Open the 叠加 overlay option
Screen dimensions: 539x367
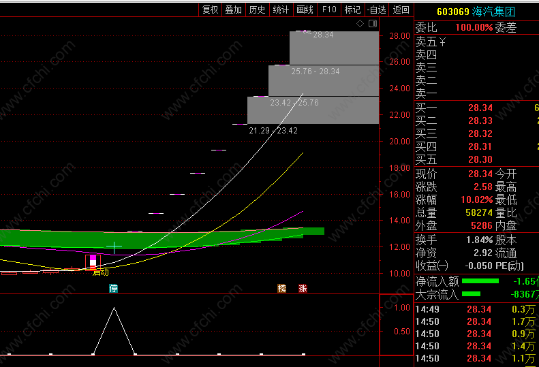(x=234, y=10)
